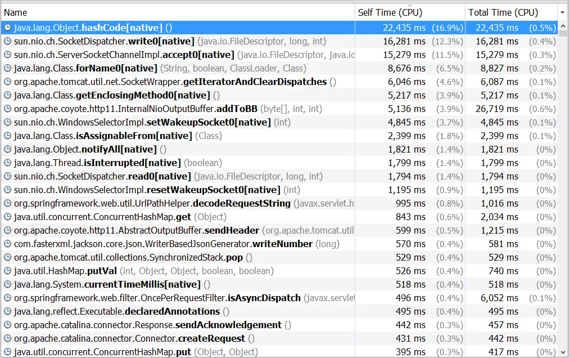Select UrlPathHelper.decodeRequestString method name
The width and height of the screenshot is (569, 358).
pyautogui.click(x=152, y=204)
